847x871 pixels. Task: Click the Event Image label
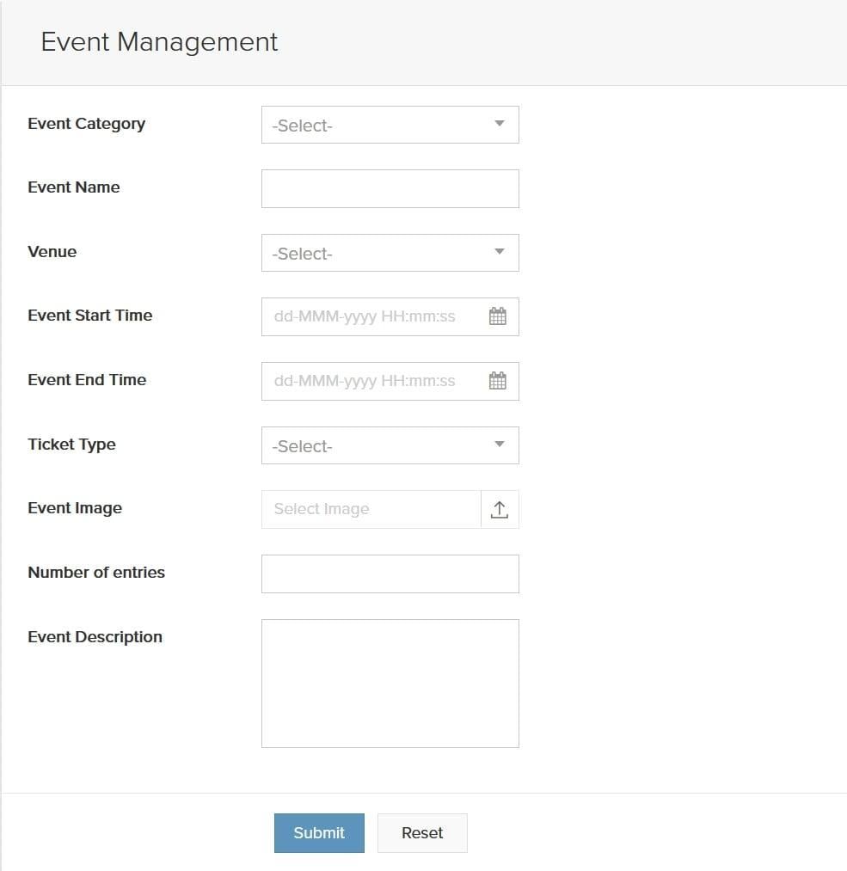pyautogui.click(x=75, y=508)
